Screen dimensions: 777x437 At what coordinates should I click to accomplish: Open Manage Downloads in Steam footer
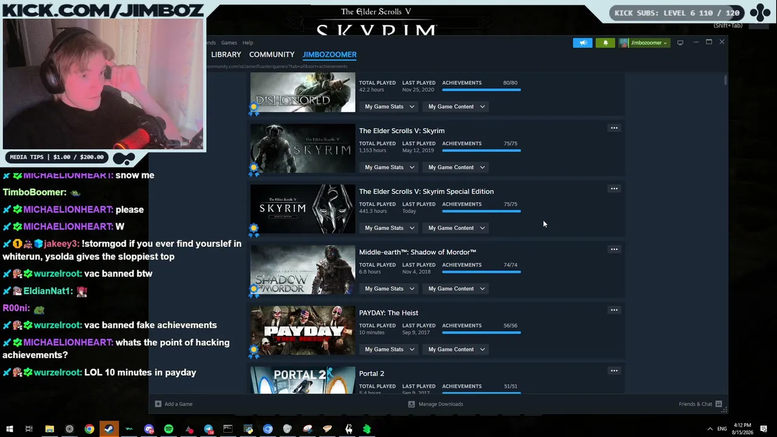(x=435, y=404)
